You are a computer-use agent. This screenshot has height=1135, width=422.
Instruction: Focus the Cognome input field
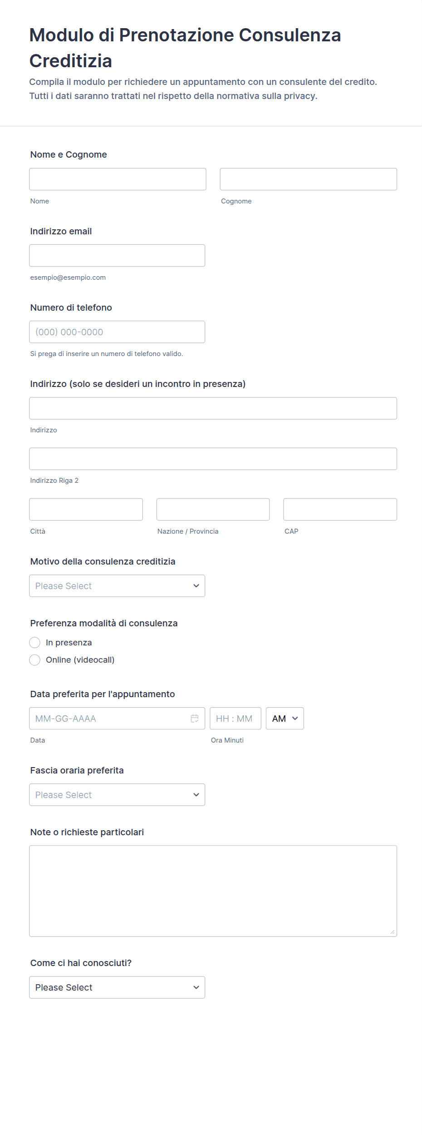(x=308, y=179)
